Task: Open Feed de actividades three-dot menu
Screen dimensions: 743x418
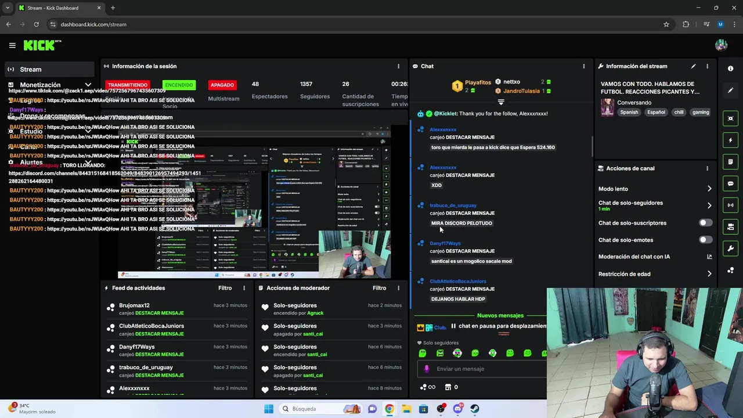Action: (x=244, y=288)
